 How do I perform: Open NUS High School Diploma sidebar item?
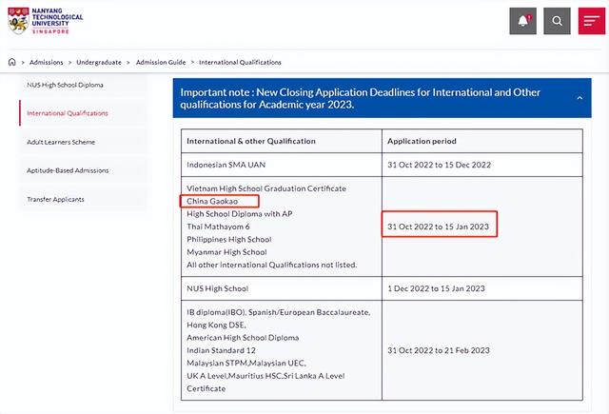pyautogui.click(x=66, y=85)
